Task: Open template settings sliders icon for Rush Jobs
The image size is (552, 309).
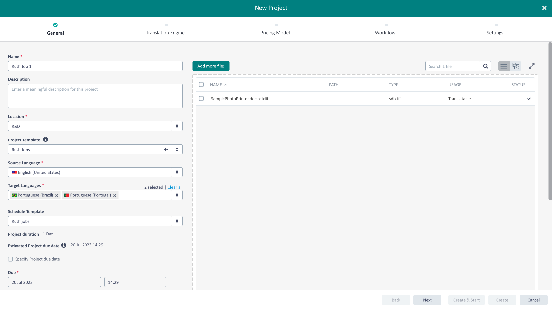Action: click(x=166, y=150)
